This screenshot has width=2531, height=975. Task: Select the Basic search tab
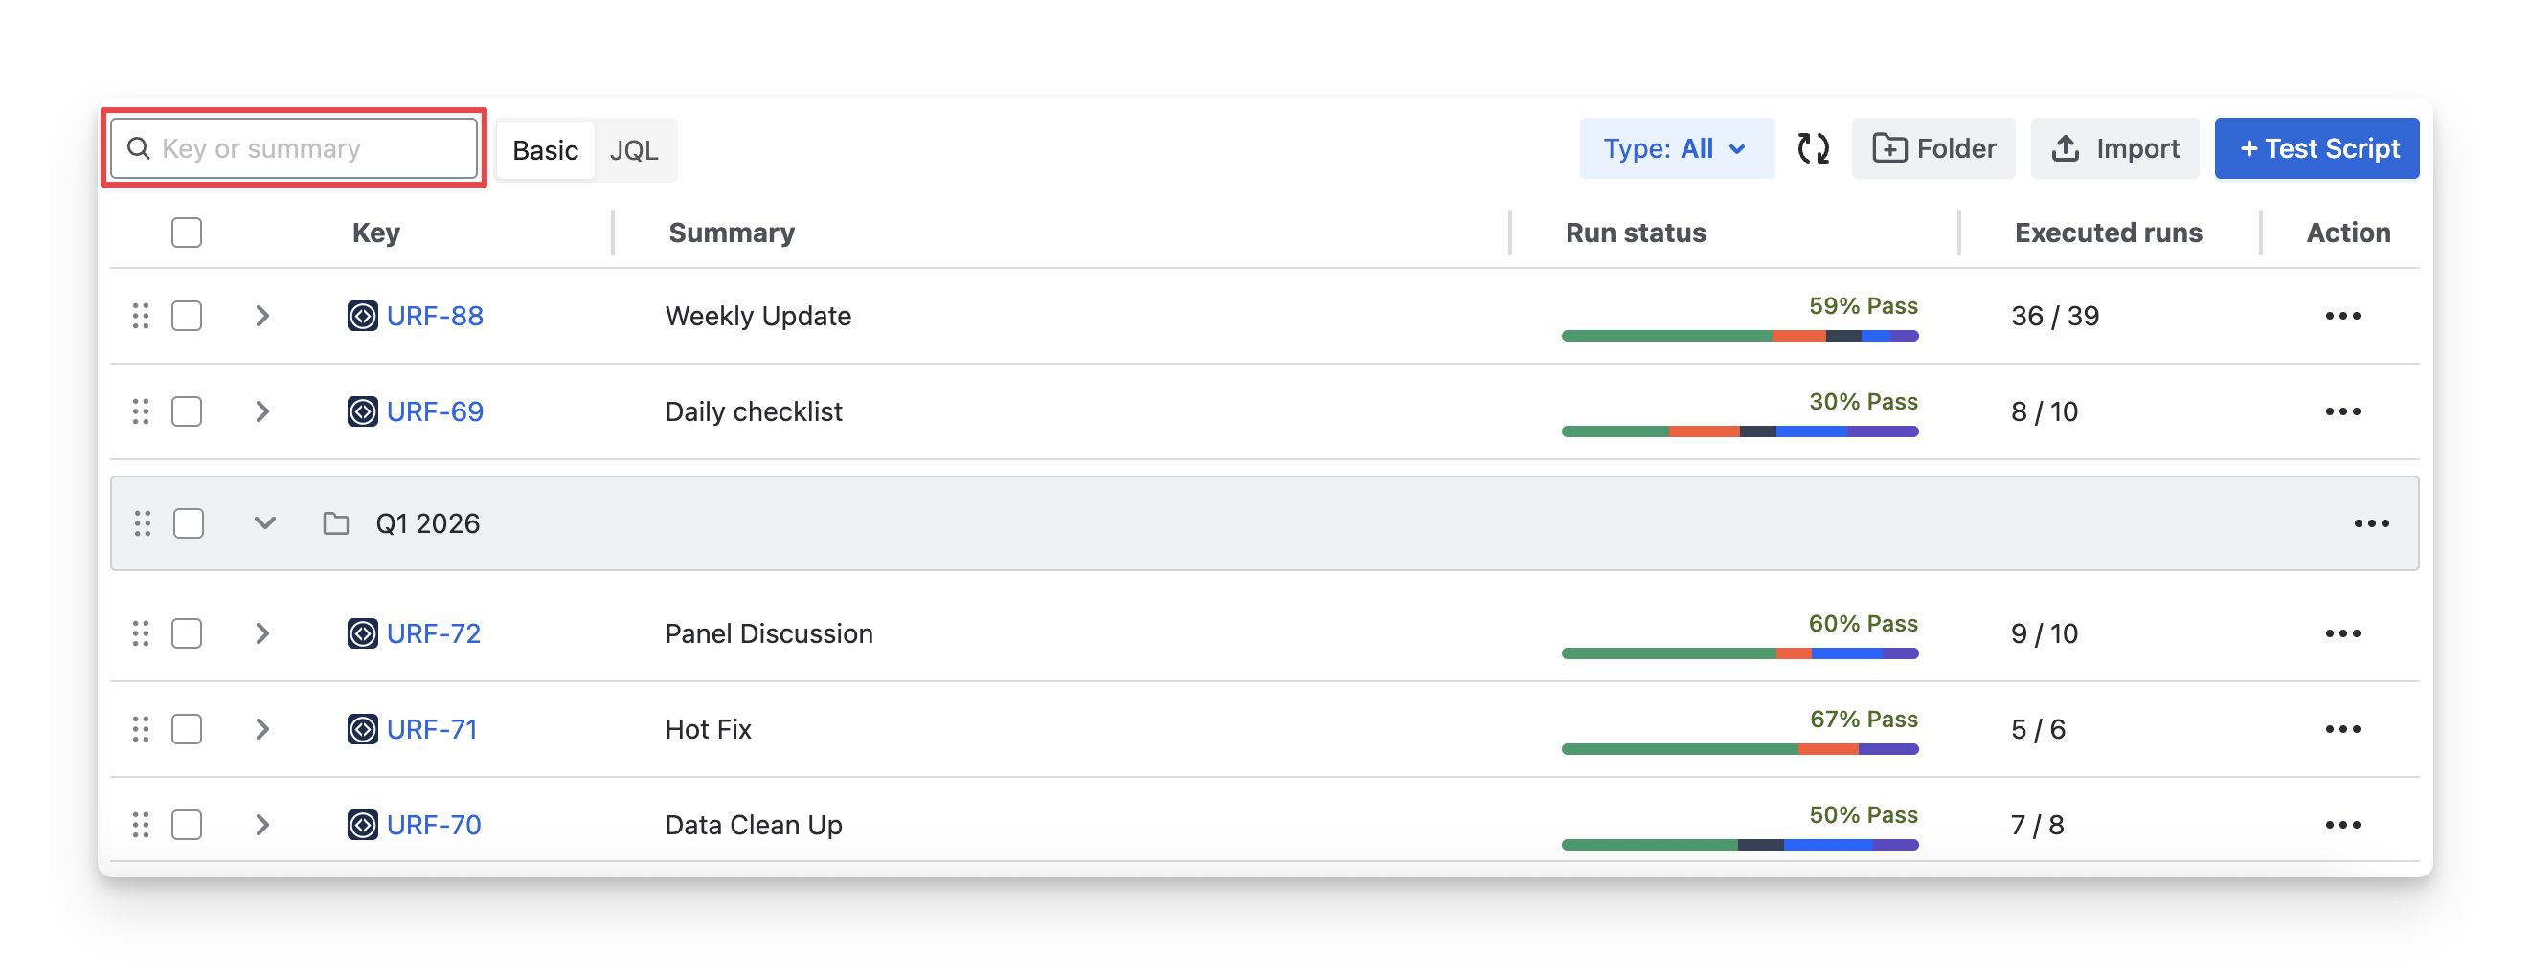(x=545, y=150)
